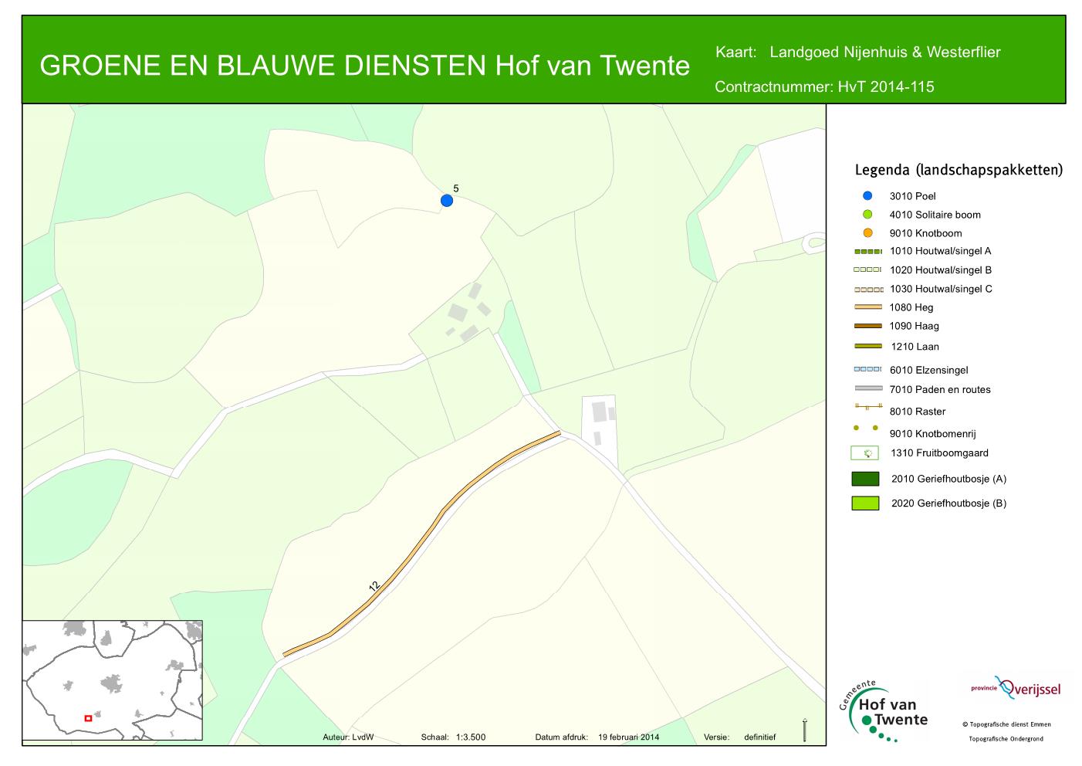
Task: Click the Gemeente Hof van Twente logo
Action: point(883,711)
